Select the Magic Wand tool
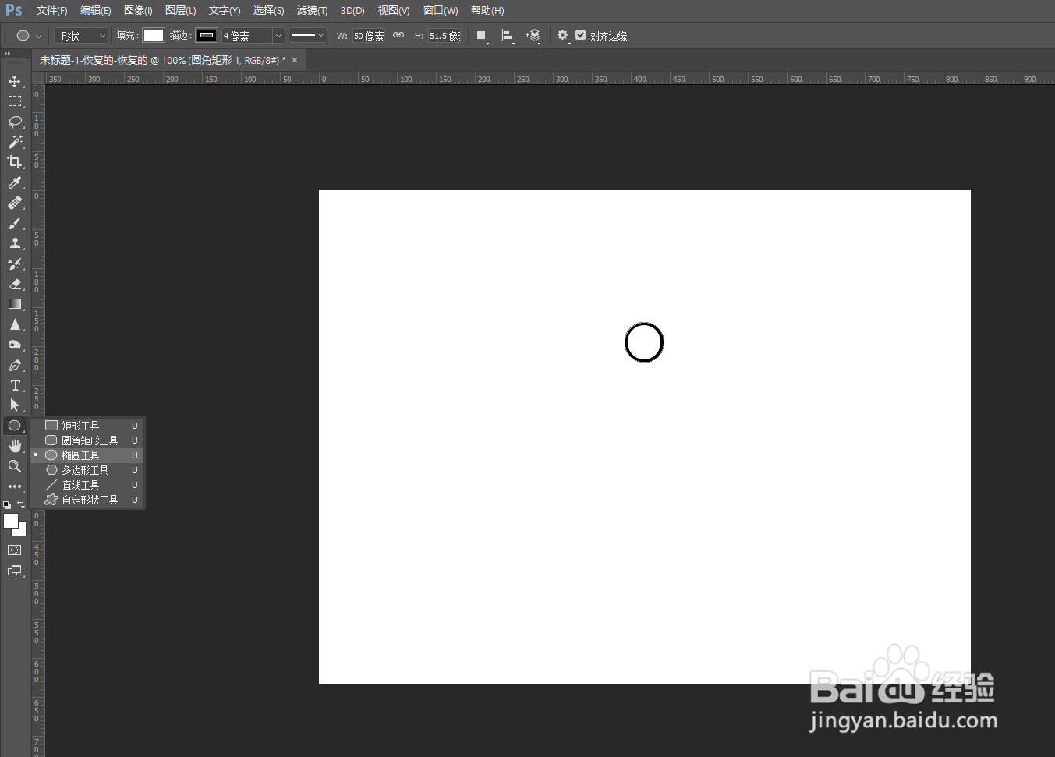The height and width of the screenshot is (757, 1055). pyautogui.click(x=14, y=142)
